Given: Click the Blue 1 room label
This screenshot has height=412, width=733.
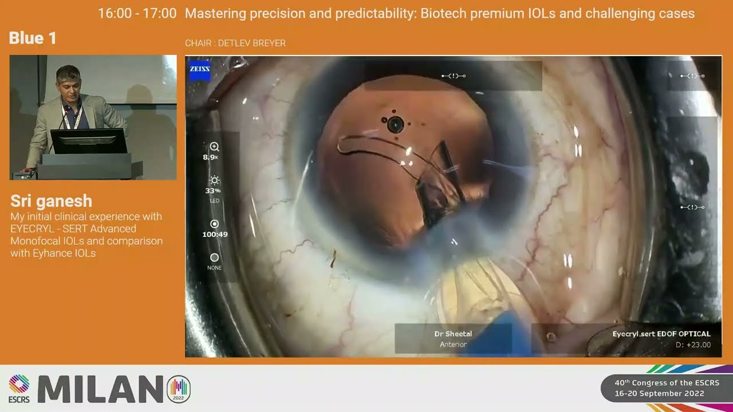Looking at the screenshot, I should coord(33,38).
